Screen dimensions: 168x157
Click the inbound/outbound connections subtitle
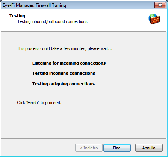point(52,21)
